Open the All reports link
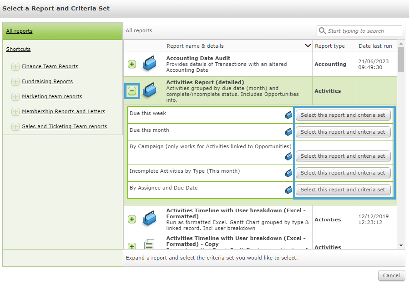The width and height of the screenshot is (409, 285). tap(19, 31)
